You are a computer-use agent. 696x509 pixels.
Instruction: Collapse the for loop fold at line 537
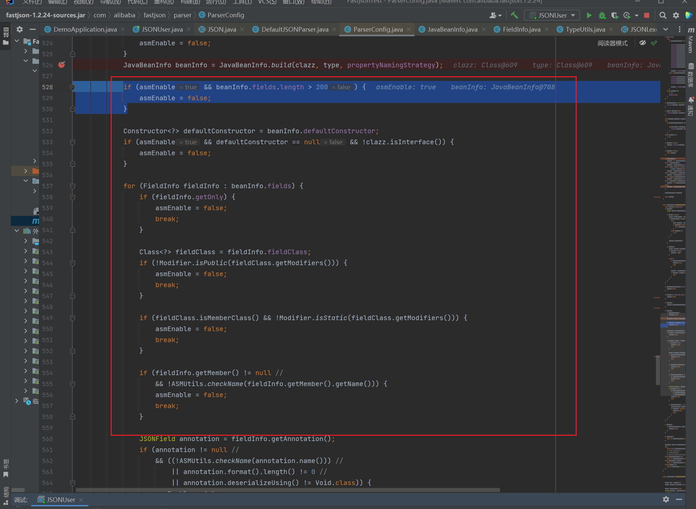[x=72, y=186]
